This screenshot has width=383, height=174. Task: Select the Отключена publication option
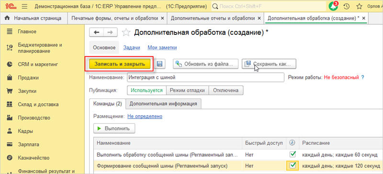click(226, 90)
